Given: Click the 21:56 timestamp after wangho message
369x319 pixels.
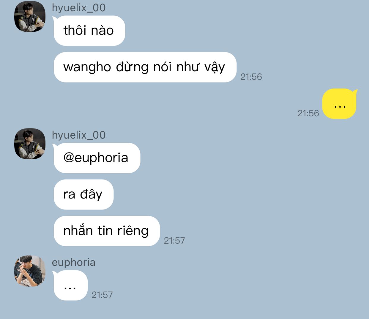Looking at the screenshot, I should pos(251,77).
